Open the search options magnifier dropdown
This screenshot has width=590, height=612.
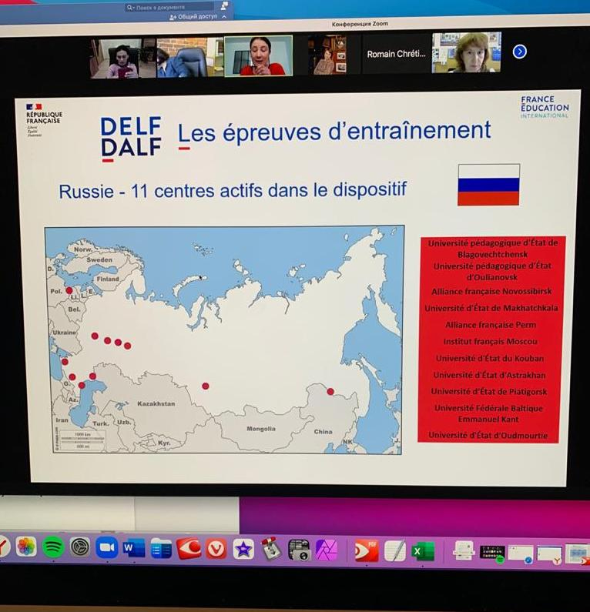[x=131, y=7]
